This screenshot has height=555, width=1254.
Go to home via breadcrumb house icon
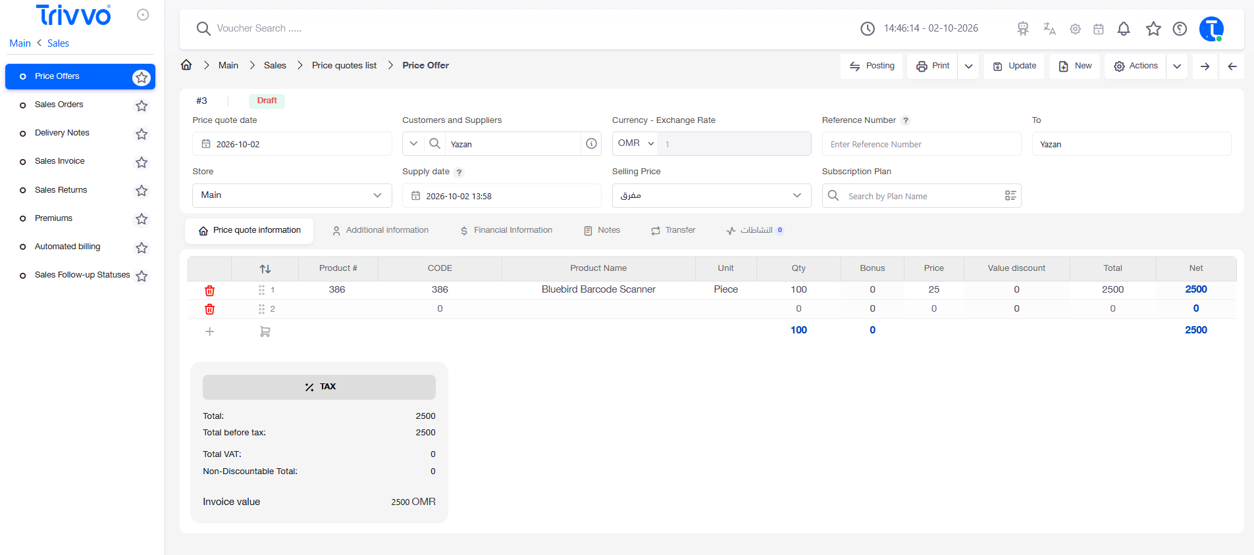(x=186, y=65)
